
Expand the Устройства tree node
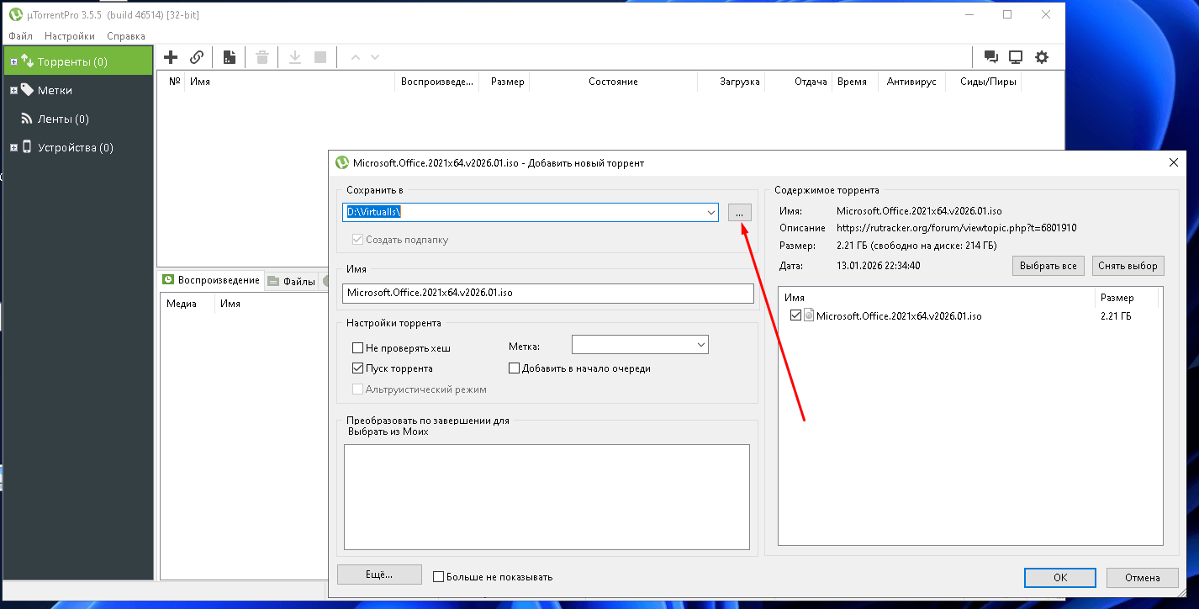pyautogui.click(x=13, y=147)
